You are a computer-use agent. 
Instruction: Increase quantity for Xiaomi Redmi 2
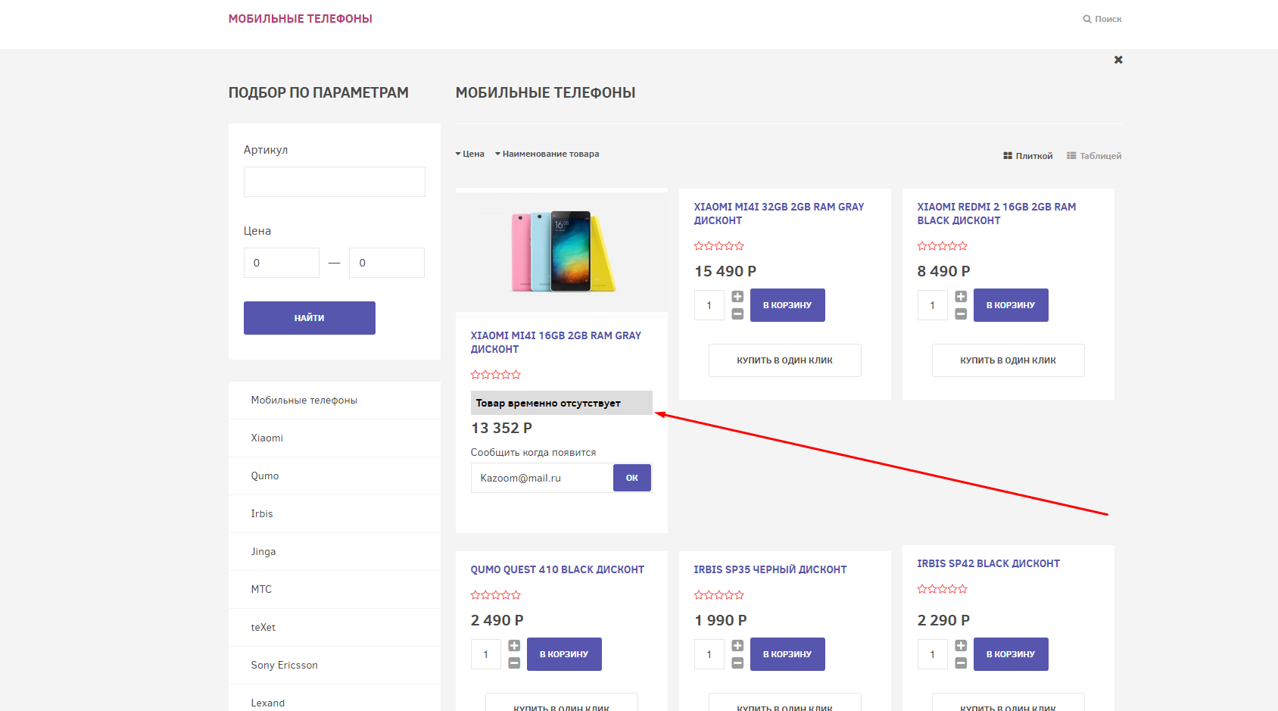(x=961, y=297)
